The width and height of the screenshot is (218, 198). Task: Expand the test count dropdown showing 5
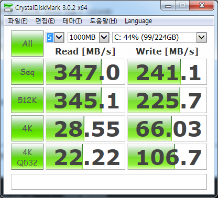pos(59,37)
